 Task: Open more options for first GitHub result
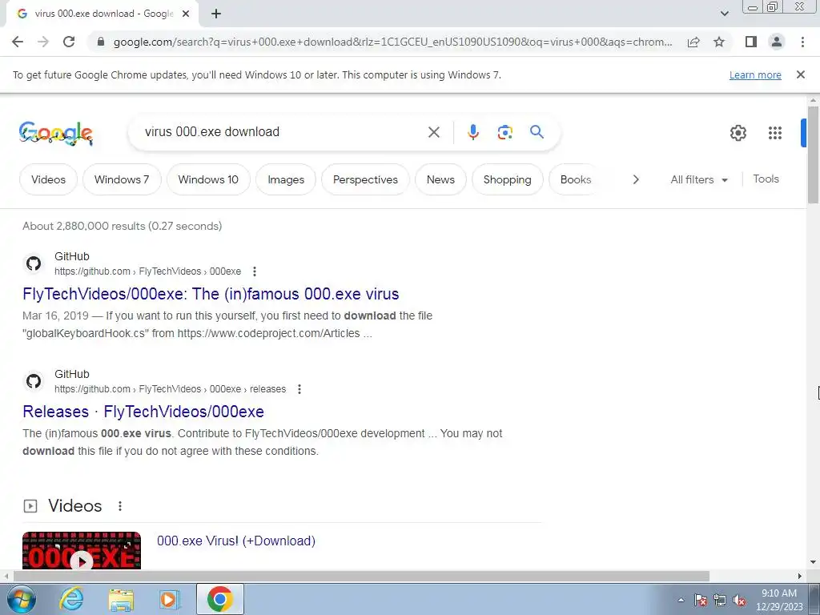[x=254, y=271]
